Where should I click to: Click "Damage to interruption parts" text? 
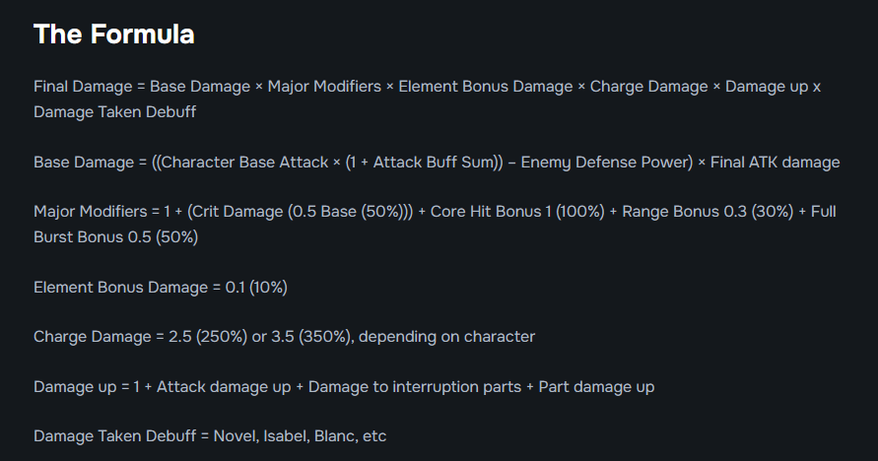[x=415, y=387]
